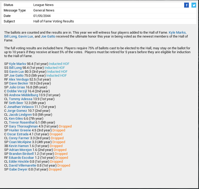Select Jorge Gomez in voting results
The height and width of the screenshot is (189, 199).
point(17,111)
